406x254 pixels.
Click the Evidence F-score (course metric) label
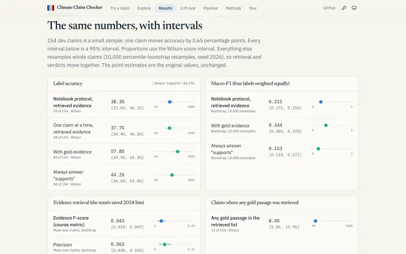tap(71, 221)
